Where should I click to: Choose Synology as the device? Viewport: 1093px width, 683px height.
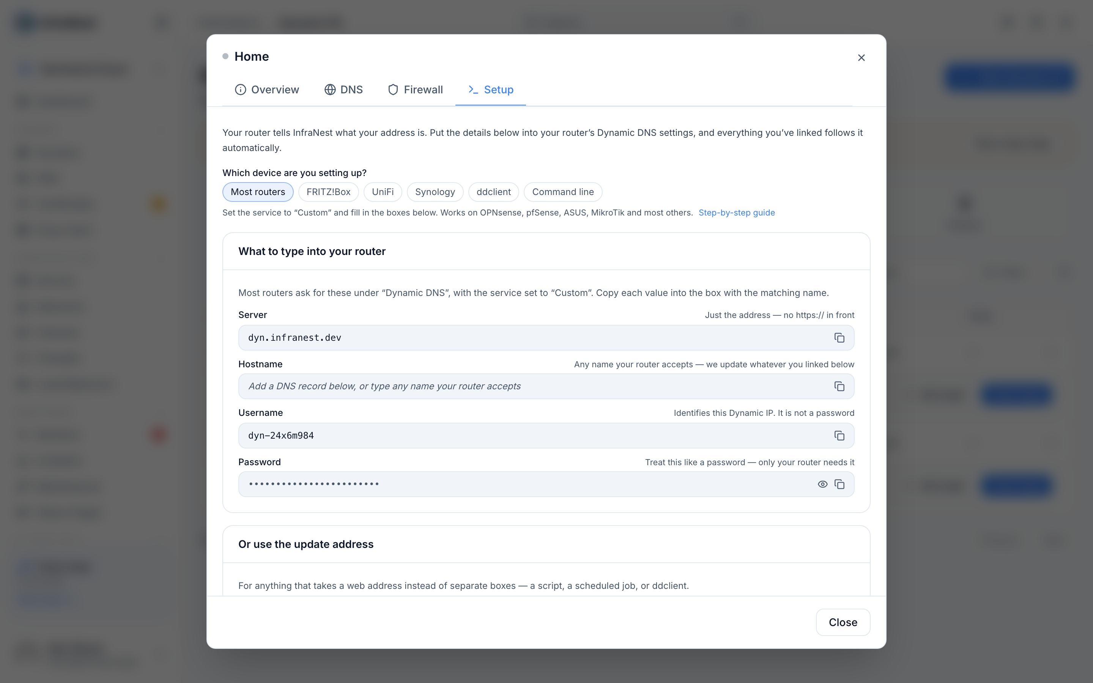[435, 192]
